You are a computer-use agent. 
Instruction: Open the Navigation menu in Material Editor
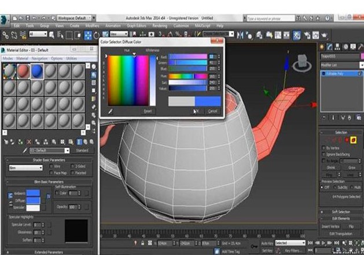[40, 59]
